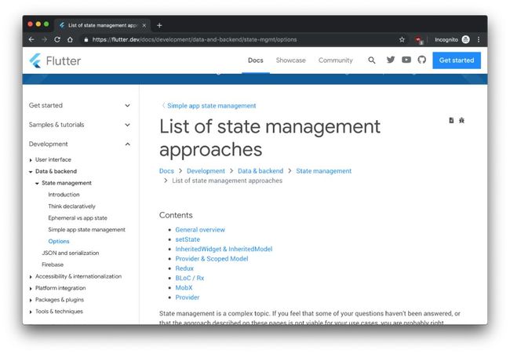Open the Showcase nav tab
The width and height of the screenshot is (510, 354).
[x=291, y=60]
